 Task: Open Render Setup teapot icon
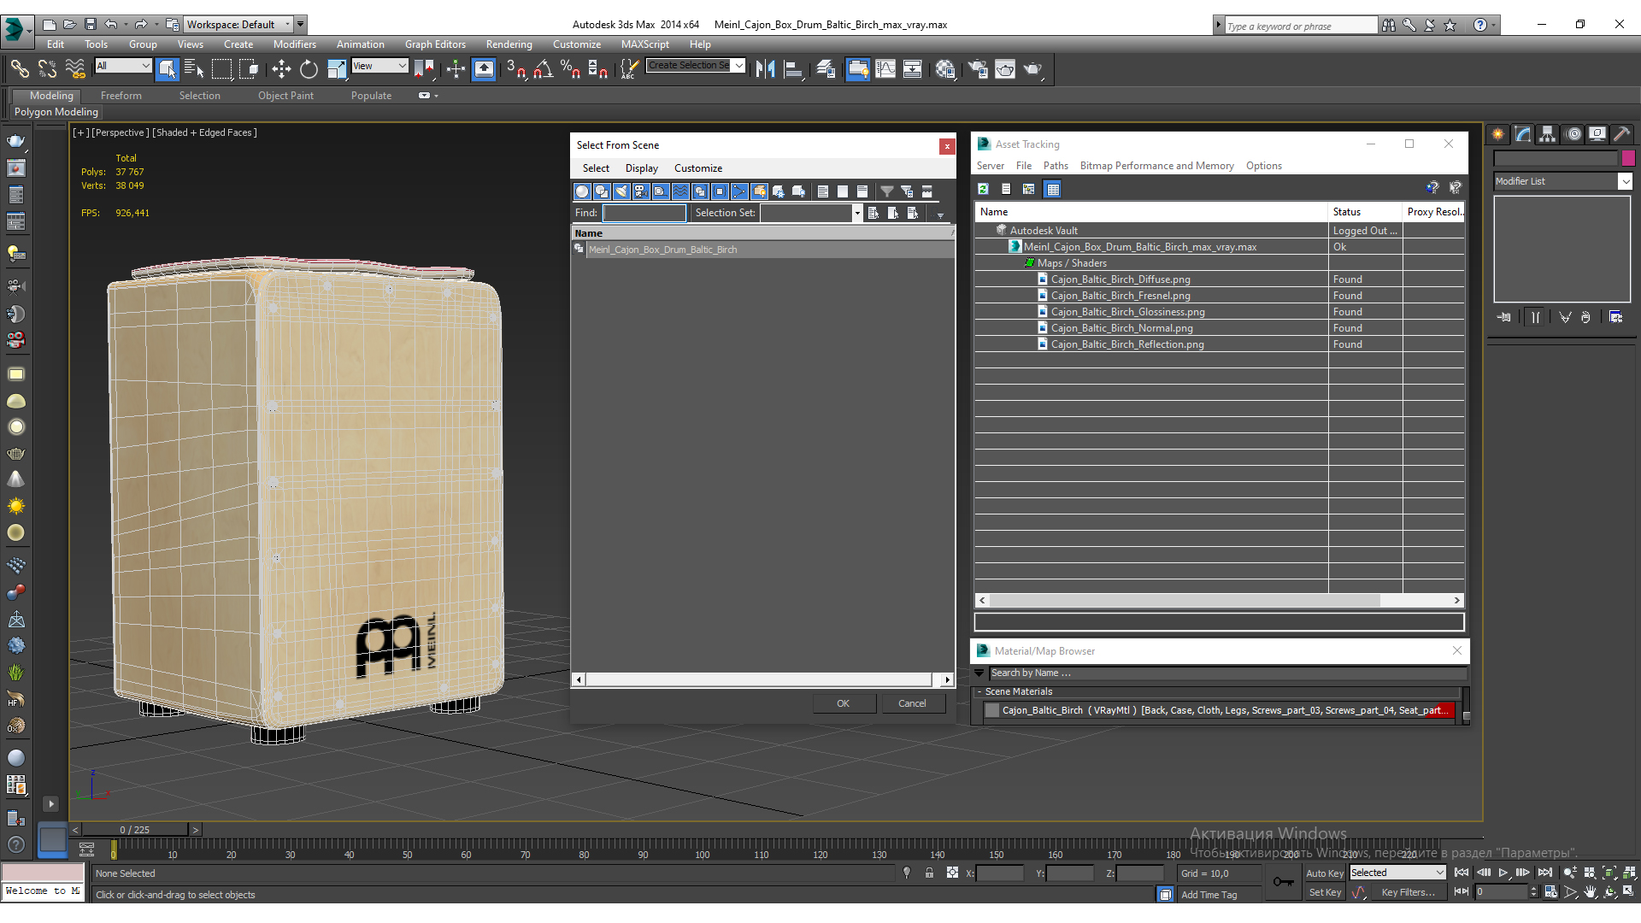(x=977, y=69)
